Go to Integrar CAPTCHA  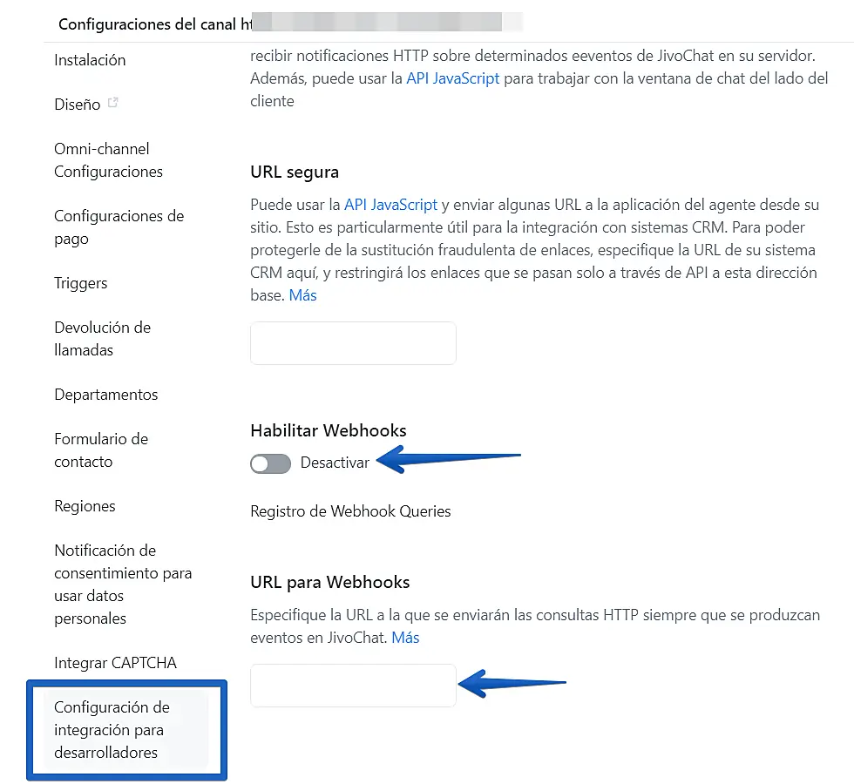coord(115,663)
